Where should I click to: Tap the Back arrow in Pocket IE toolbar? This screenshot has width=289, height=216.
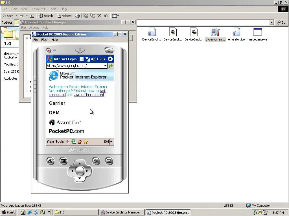click(x=68, y=141)
